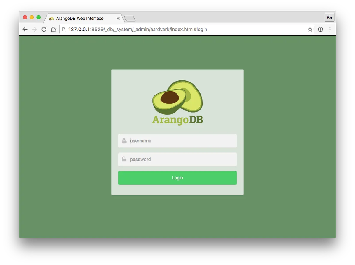Click the Ke profile button
Viewport: 355px width, 265px height.
(x=329, y=17)
